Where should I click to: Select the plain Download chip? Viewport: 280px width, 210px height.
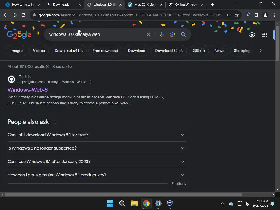(137, 51)
